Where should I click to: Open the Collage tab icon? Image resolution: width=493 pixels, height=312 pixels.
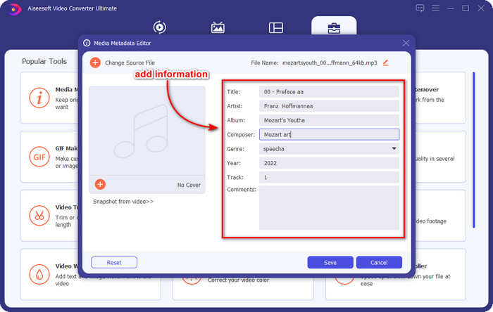[x=276, y=27]
